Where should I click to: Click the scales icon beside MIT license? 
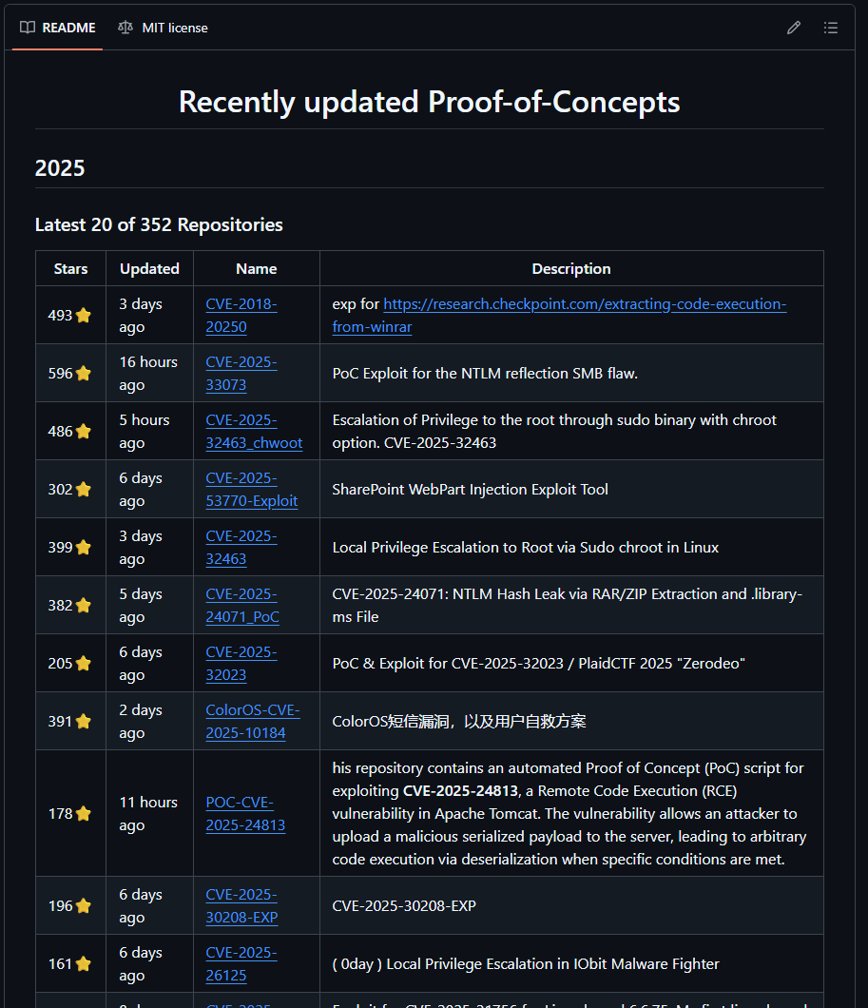[x=125, y=28]
